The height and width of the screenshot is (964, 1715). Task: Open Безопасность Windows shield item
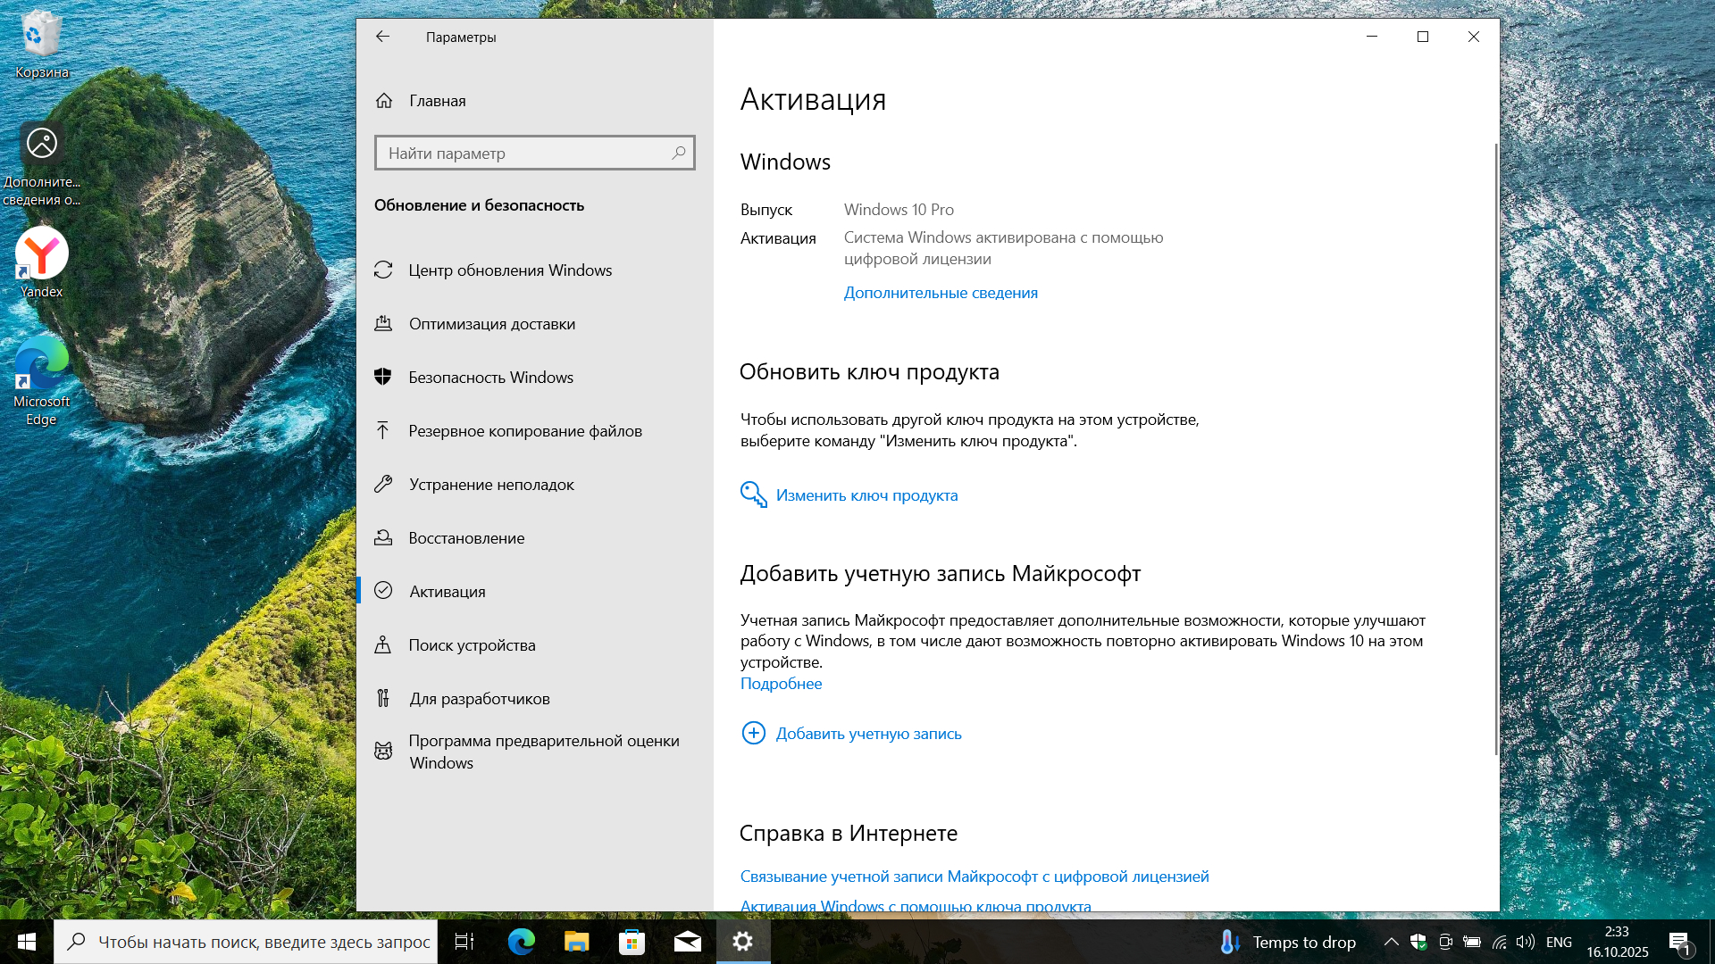(490, 378)
